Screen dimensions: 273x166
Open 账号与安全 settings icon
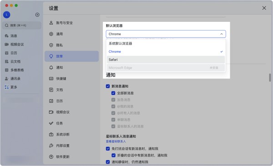[x=51, y=23]
